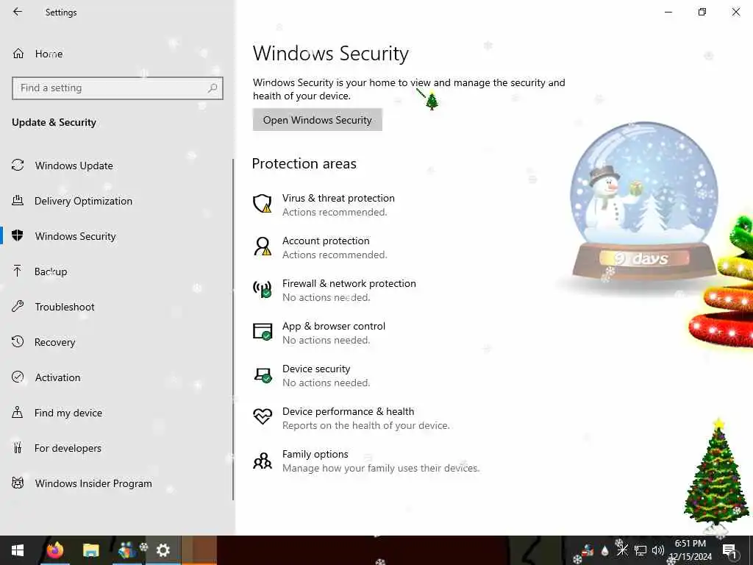Click the water drop tray icon
Screen dimensions: 753x565
tap(605, 550)
